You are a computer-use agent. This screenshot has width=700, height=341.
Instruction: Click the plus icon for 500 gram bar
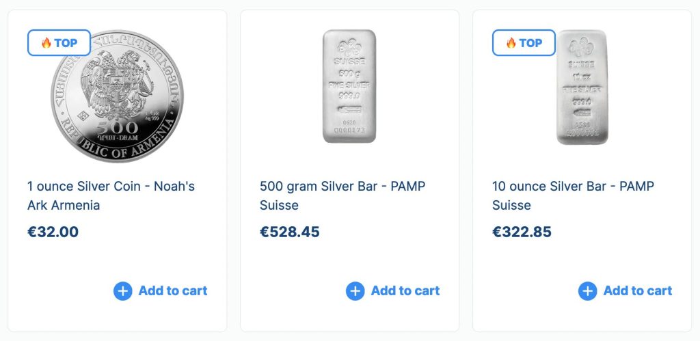[x=355, y=291]
